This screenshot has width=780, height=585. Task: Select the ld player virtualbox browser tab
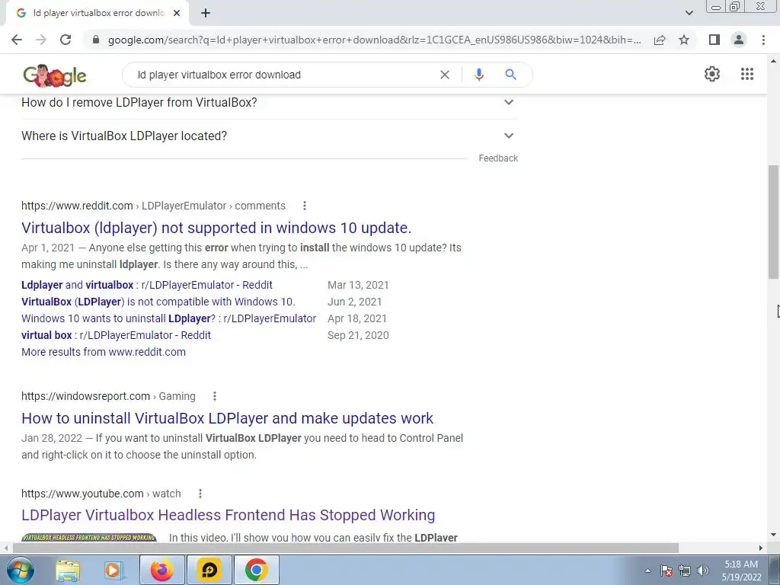coord(97,13)
